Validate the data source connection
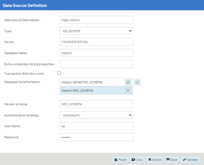This screenshot has width=204, height=165. 190,160
